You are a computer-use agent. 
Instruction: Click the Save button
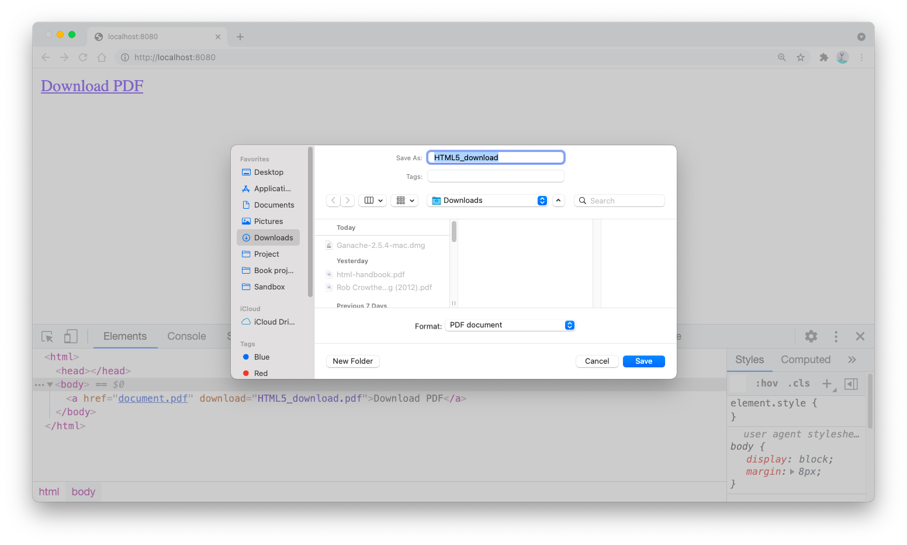[644, 361]
